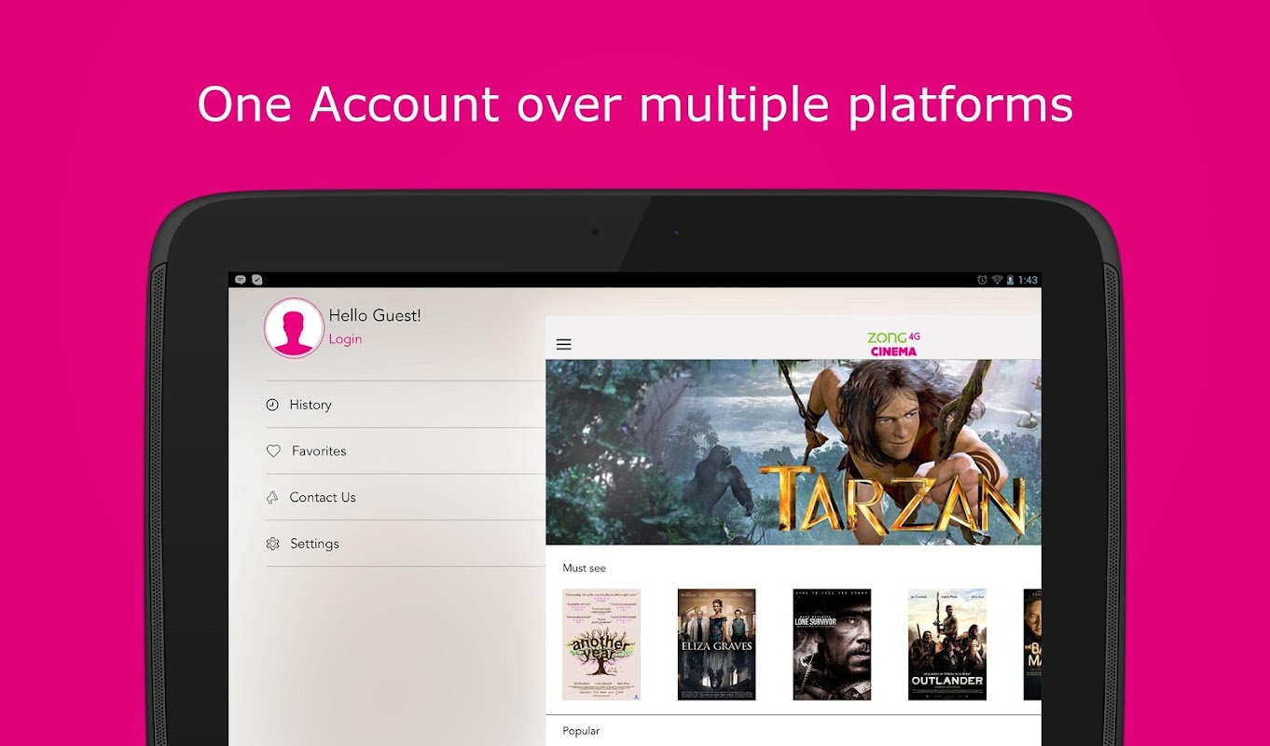Click the Popular section heading
This screenshot has width=1270, height=746.
pos(581,731)
